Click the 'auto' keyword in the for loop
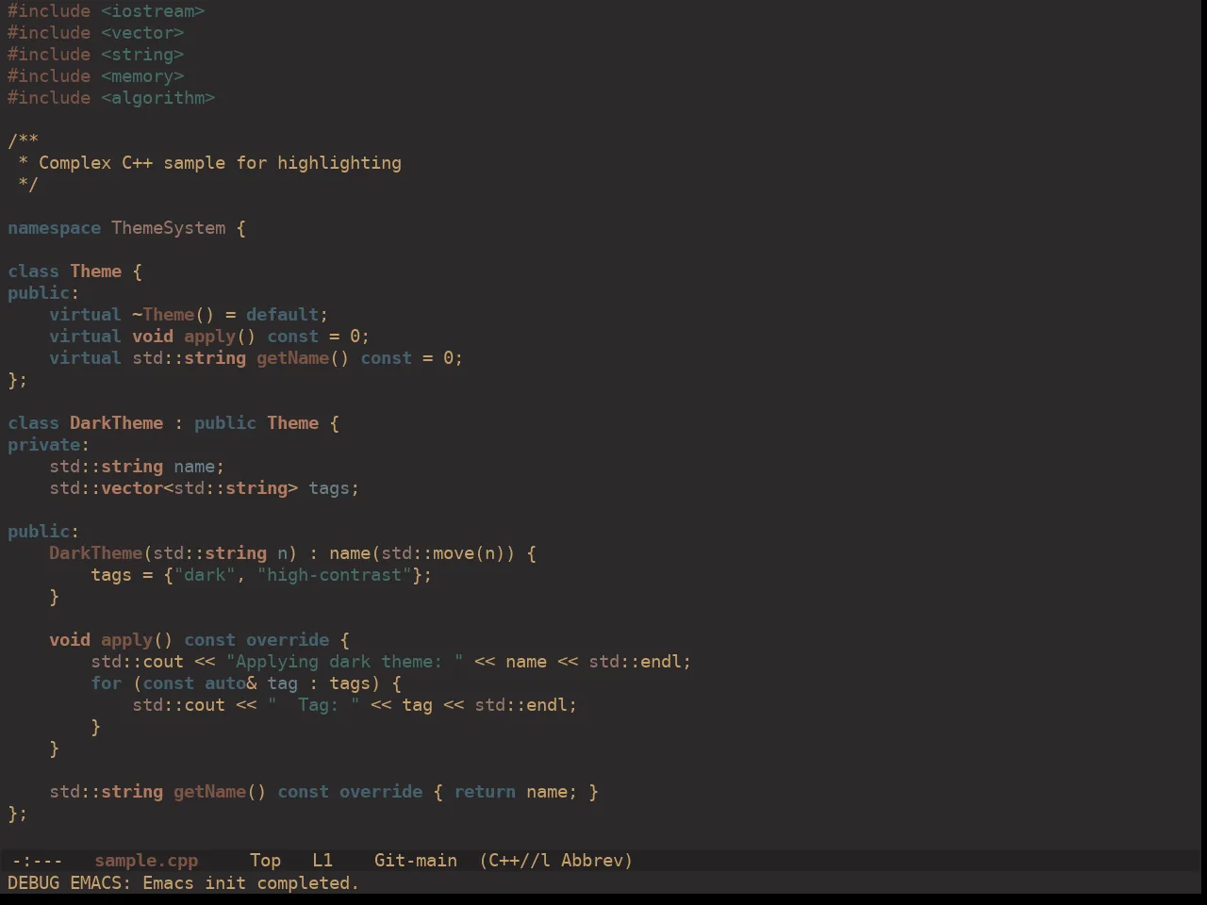This screenshot has width=1207, height=905. (x=225, y=683)
